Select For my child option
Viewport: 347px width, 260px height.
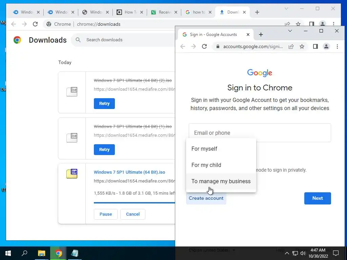[x=221, y=165]
